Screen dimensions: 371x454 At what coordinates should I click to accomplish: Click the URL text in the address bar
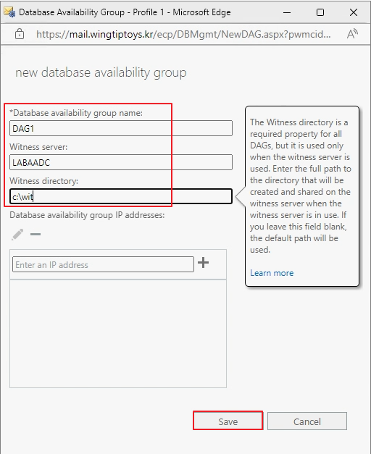coord(183,34)
